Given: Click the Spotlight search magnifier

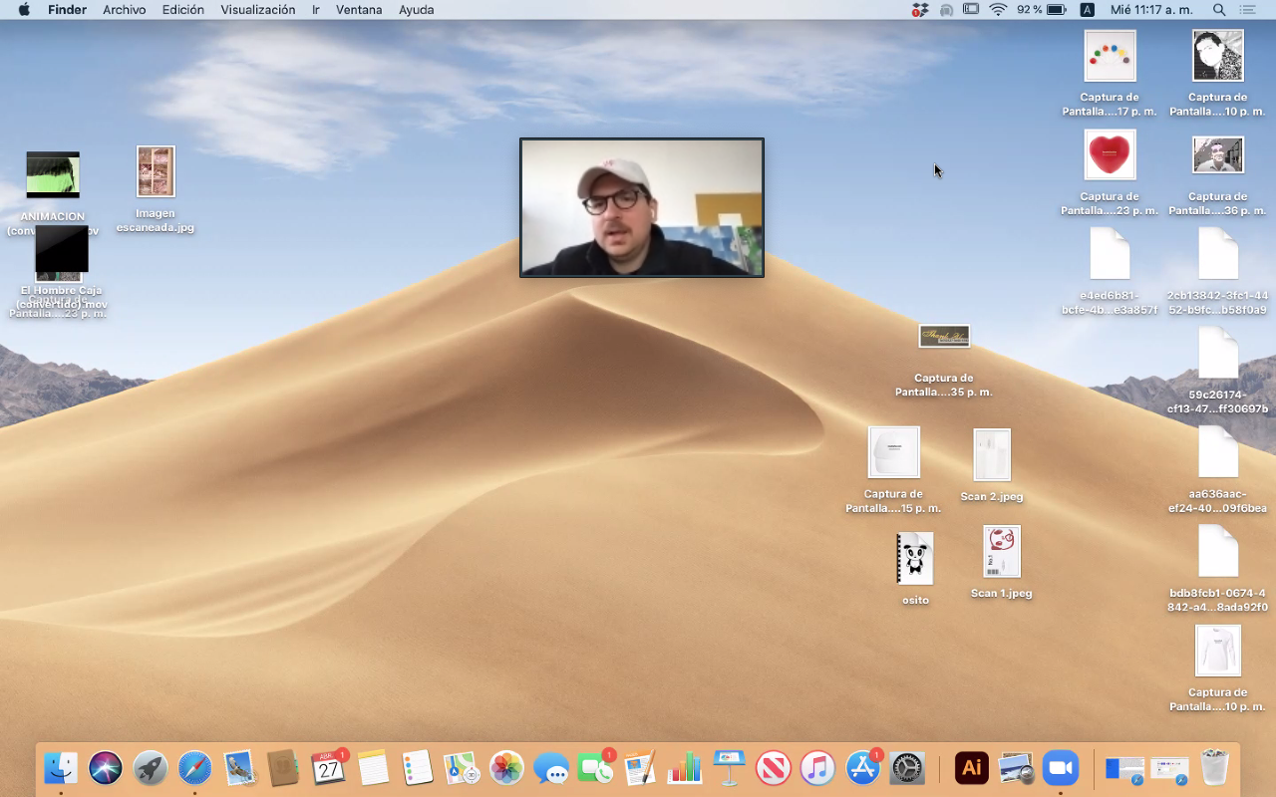Looking at the screenshot, I should pos(1219,10).
